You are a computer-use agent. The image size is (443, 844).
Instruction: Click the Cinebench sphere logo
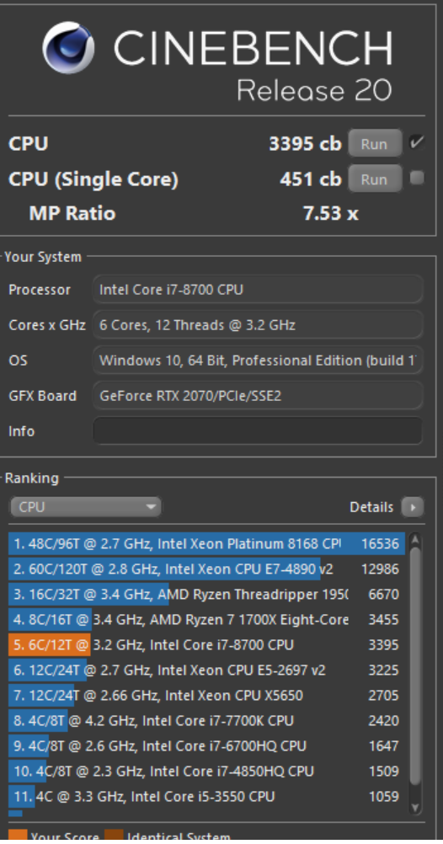coord(68,47)
